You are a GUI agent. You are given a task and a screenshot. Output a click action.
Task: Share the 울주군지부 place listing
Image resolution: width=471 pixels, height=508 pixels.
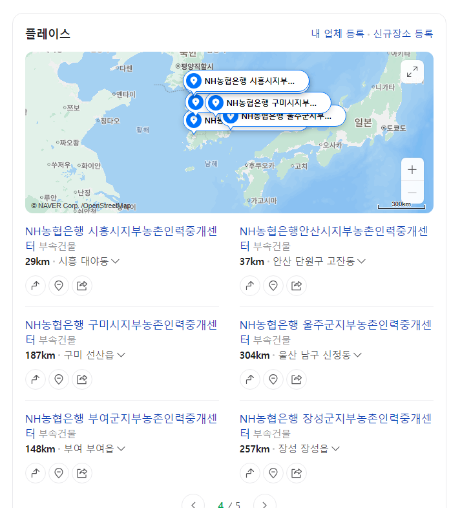pyautogui.click(x=297, y=379)
